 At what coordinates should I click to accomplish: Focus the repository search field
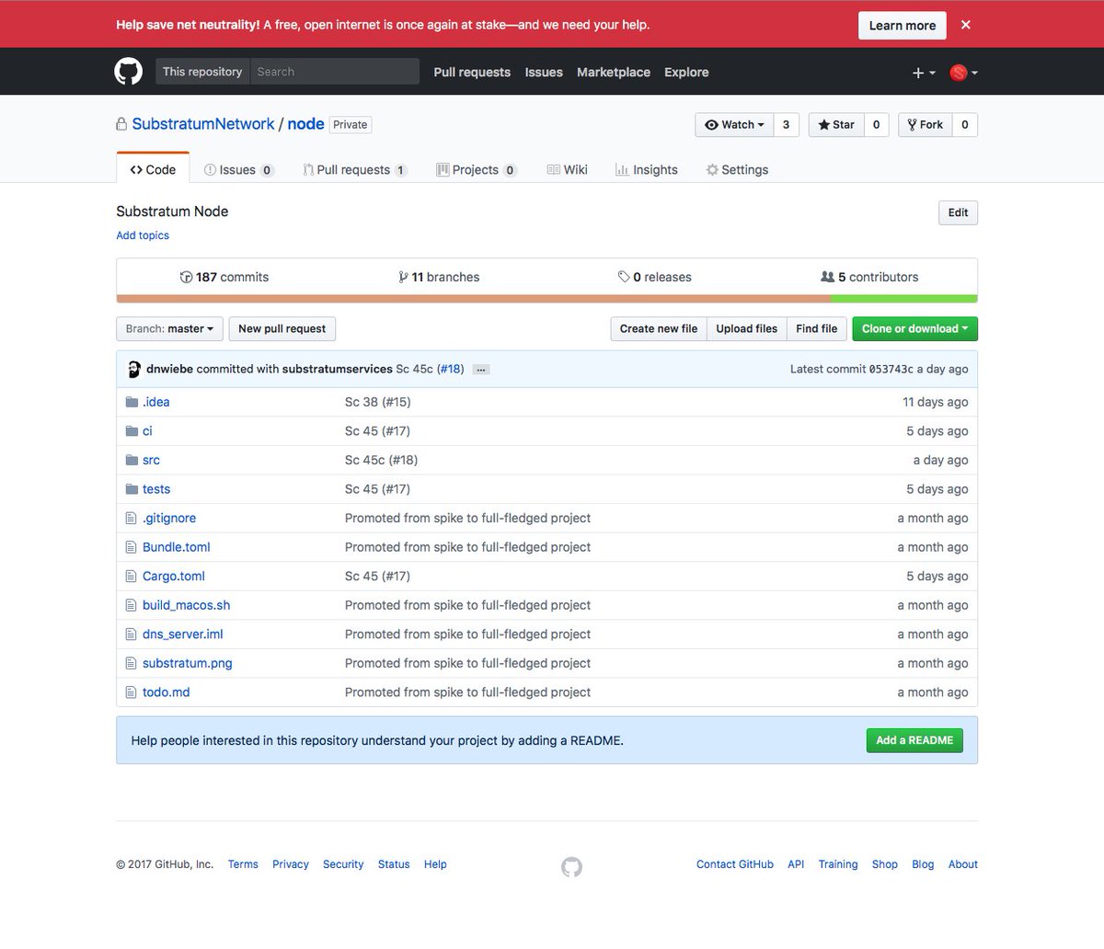[334, 72]
